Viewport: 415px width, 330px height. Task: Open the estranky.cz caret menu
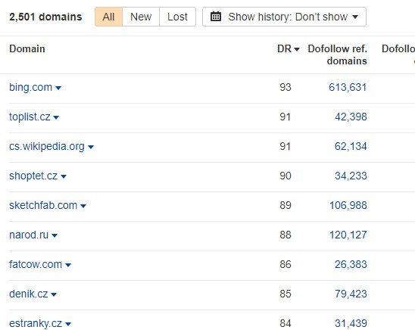[x=68, y=324]
